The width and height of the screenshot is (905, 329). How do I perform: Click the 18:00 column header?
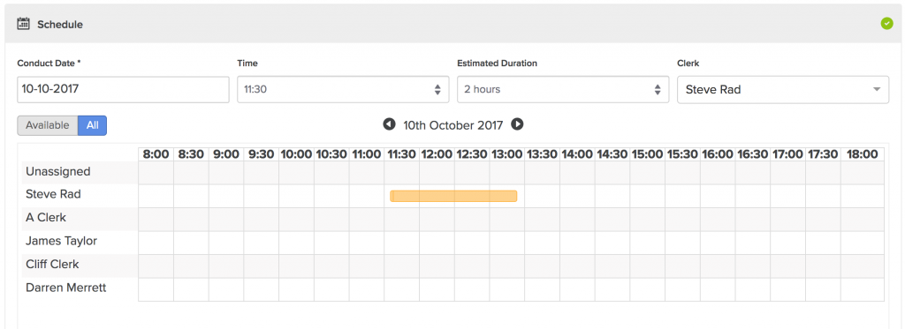coord(863,154)
